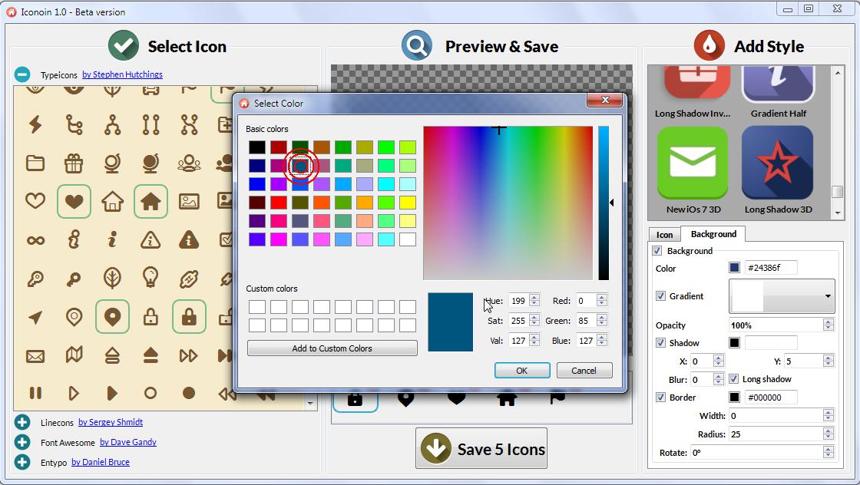860x485 pixels.
Task: Pick the teal basic color swatch
Action: (299, 165)
